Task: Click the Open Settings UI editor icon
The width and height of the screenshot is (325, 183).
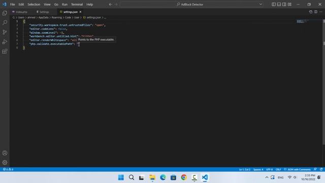Action: coord(310,12)
